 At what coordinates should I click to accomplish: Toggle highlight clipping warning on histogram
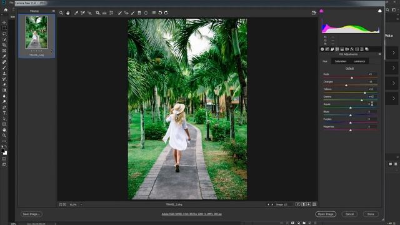coord(379,11)
